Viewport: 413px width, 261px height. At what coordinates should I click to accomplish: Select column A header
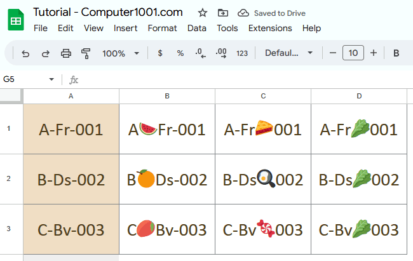click(71, 96)
